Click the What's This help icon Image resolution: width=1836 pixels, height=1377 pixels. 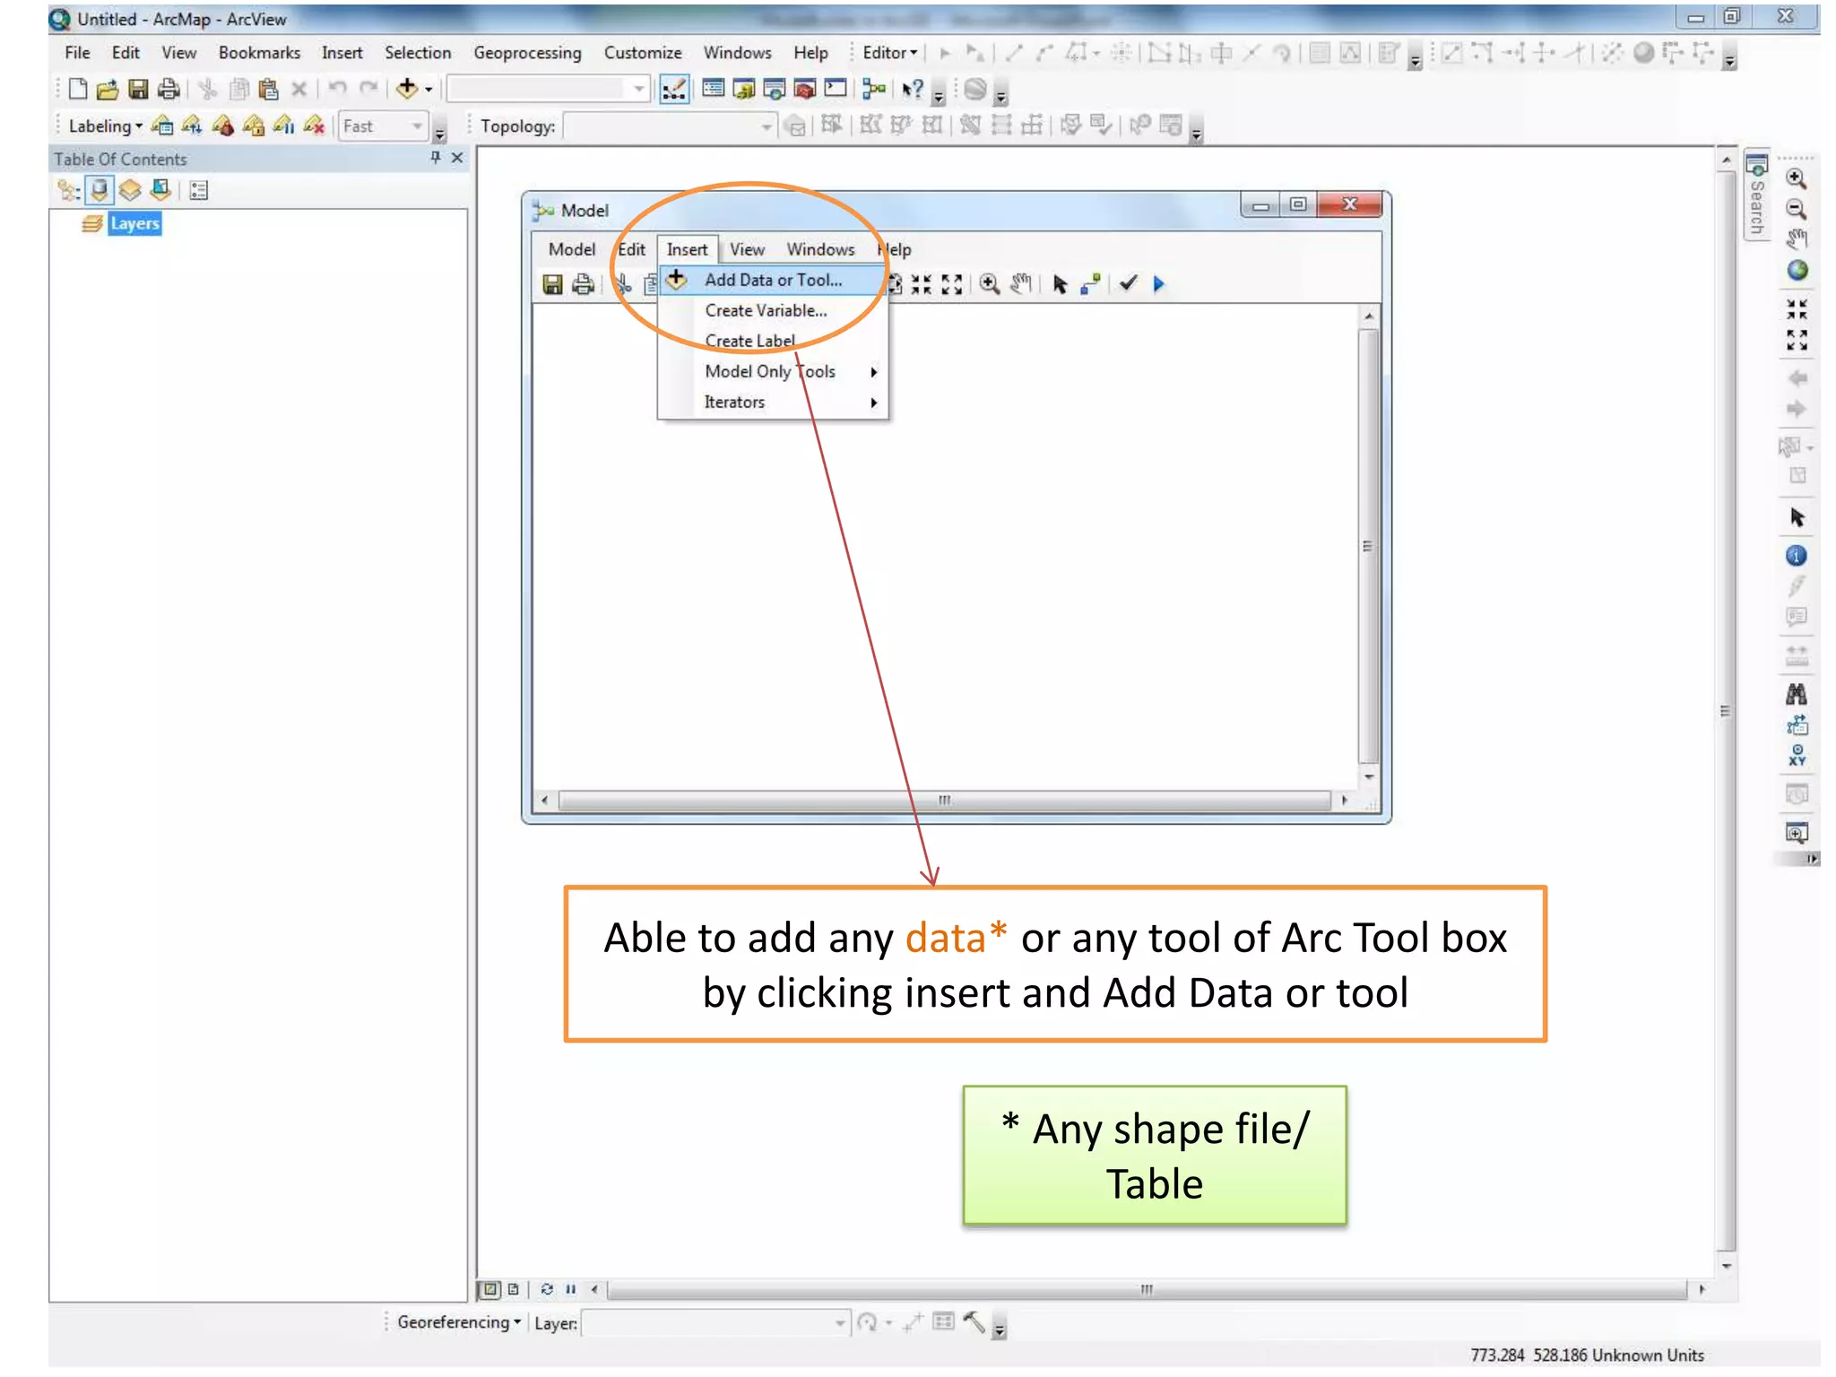(x=913, y=89)
